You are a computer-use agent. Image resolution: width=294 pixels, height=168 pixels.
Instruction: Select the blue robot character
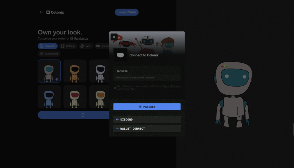(49, 97)
